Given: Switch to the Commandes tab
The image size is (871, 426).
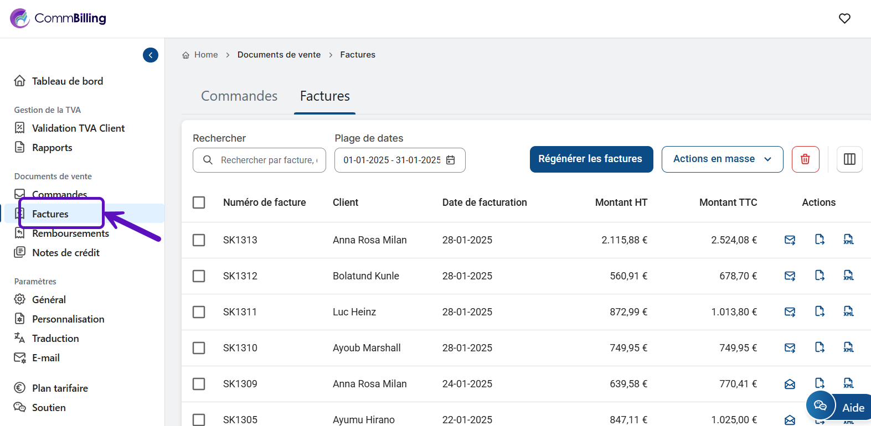Looking at the screenshot, I should tap(239, 96).
